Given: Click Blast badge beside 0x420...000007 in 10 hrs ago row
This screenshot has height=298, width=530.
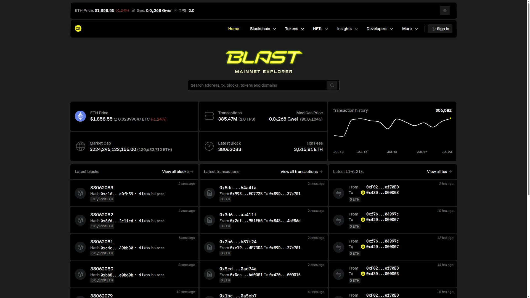Looking at the screenshot, I should tap(363, 220).
